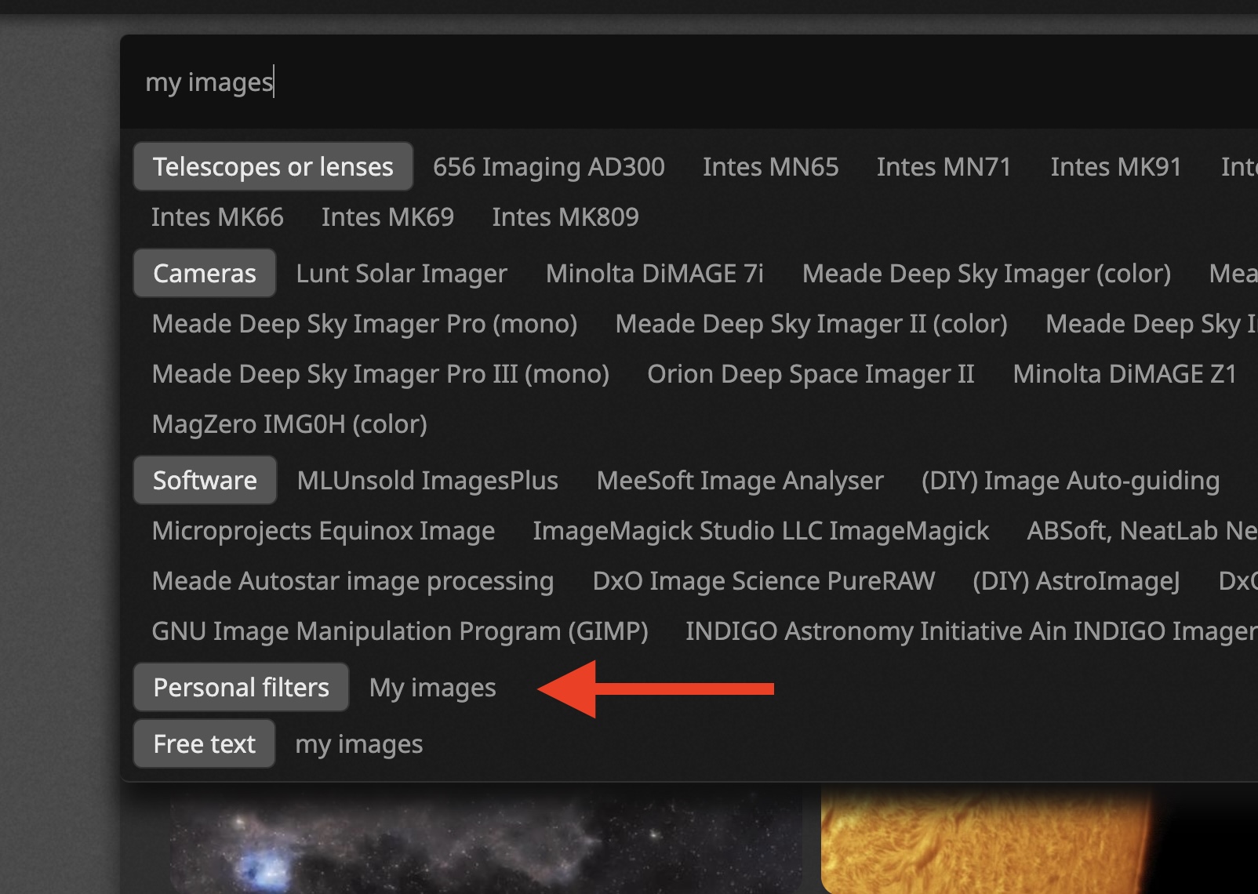This screenshot has width=1258, height=894.
Task: Select Intes MN71 telescope suggestion
Action: [x=944, y=166]
